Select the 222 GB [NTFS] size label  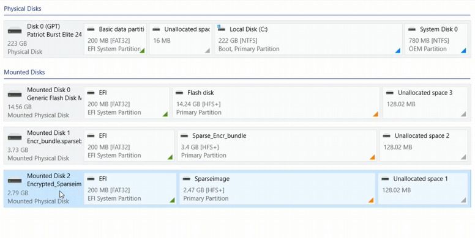tap(238, 40)
